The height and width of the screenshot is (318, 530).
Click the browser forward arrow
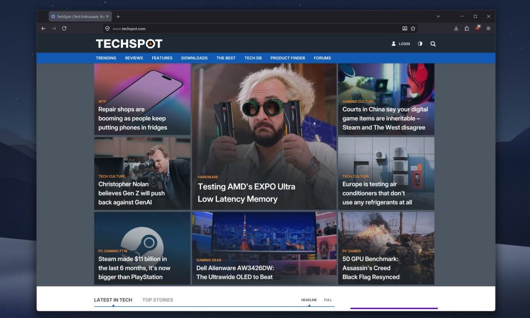pyautogui.click(x=54, y=29)
